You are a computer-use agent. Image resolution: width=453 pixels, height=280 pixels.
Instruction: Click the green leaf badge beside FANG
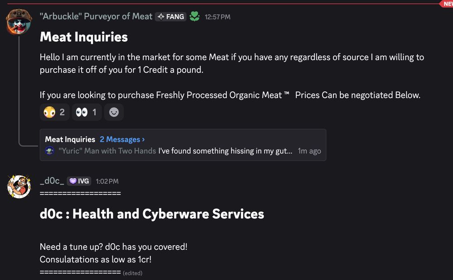(194, 17)
